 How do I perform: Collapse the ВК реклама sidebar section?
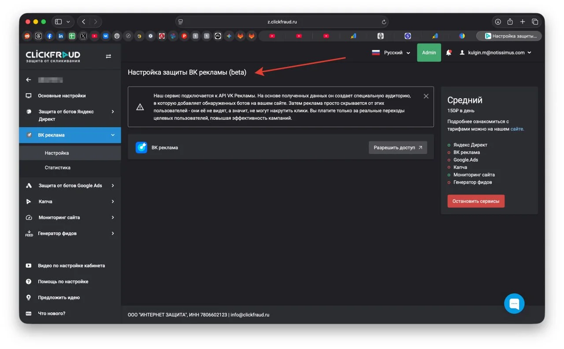[x=70, y=135]
